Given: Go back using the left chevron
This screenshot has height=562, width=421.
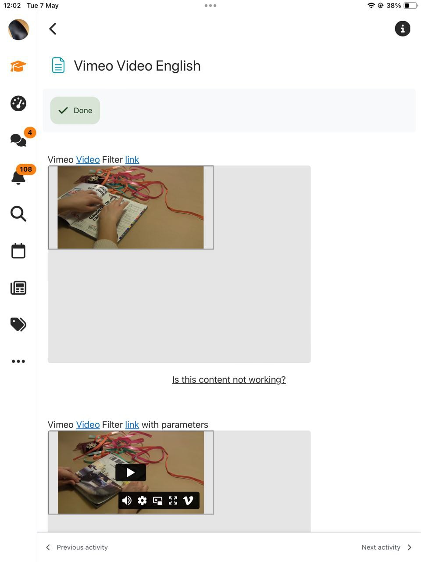Looking at the screenshot, I should [x=53, y=29].
